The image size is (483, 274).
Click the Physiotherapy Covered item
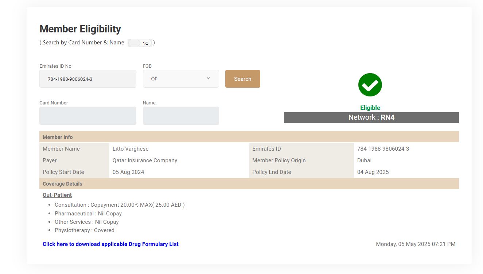[85, 230]
